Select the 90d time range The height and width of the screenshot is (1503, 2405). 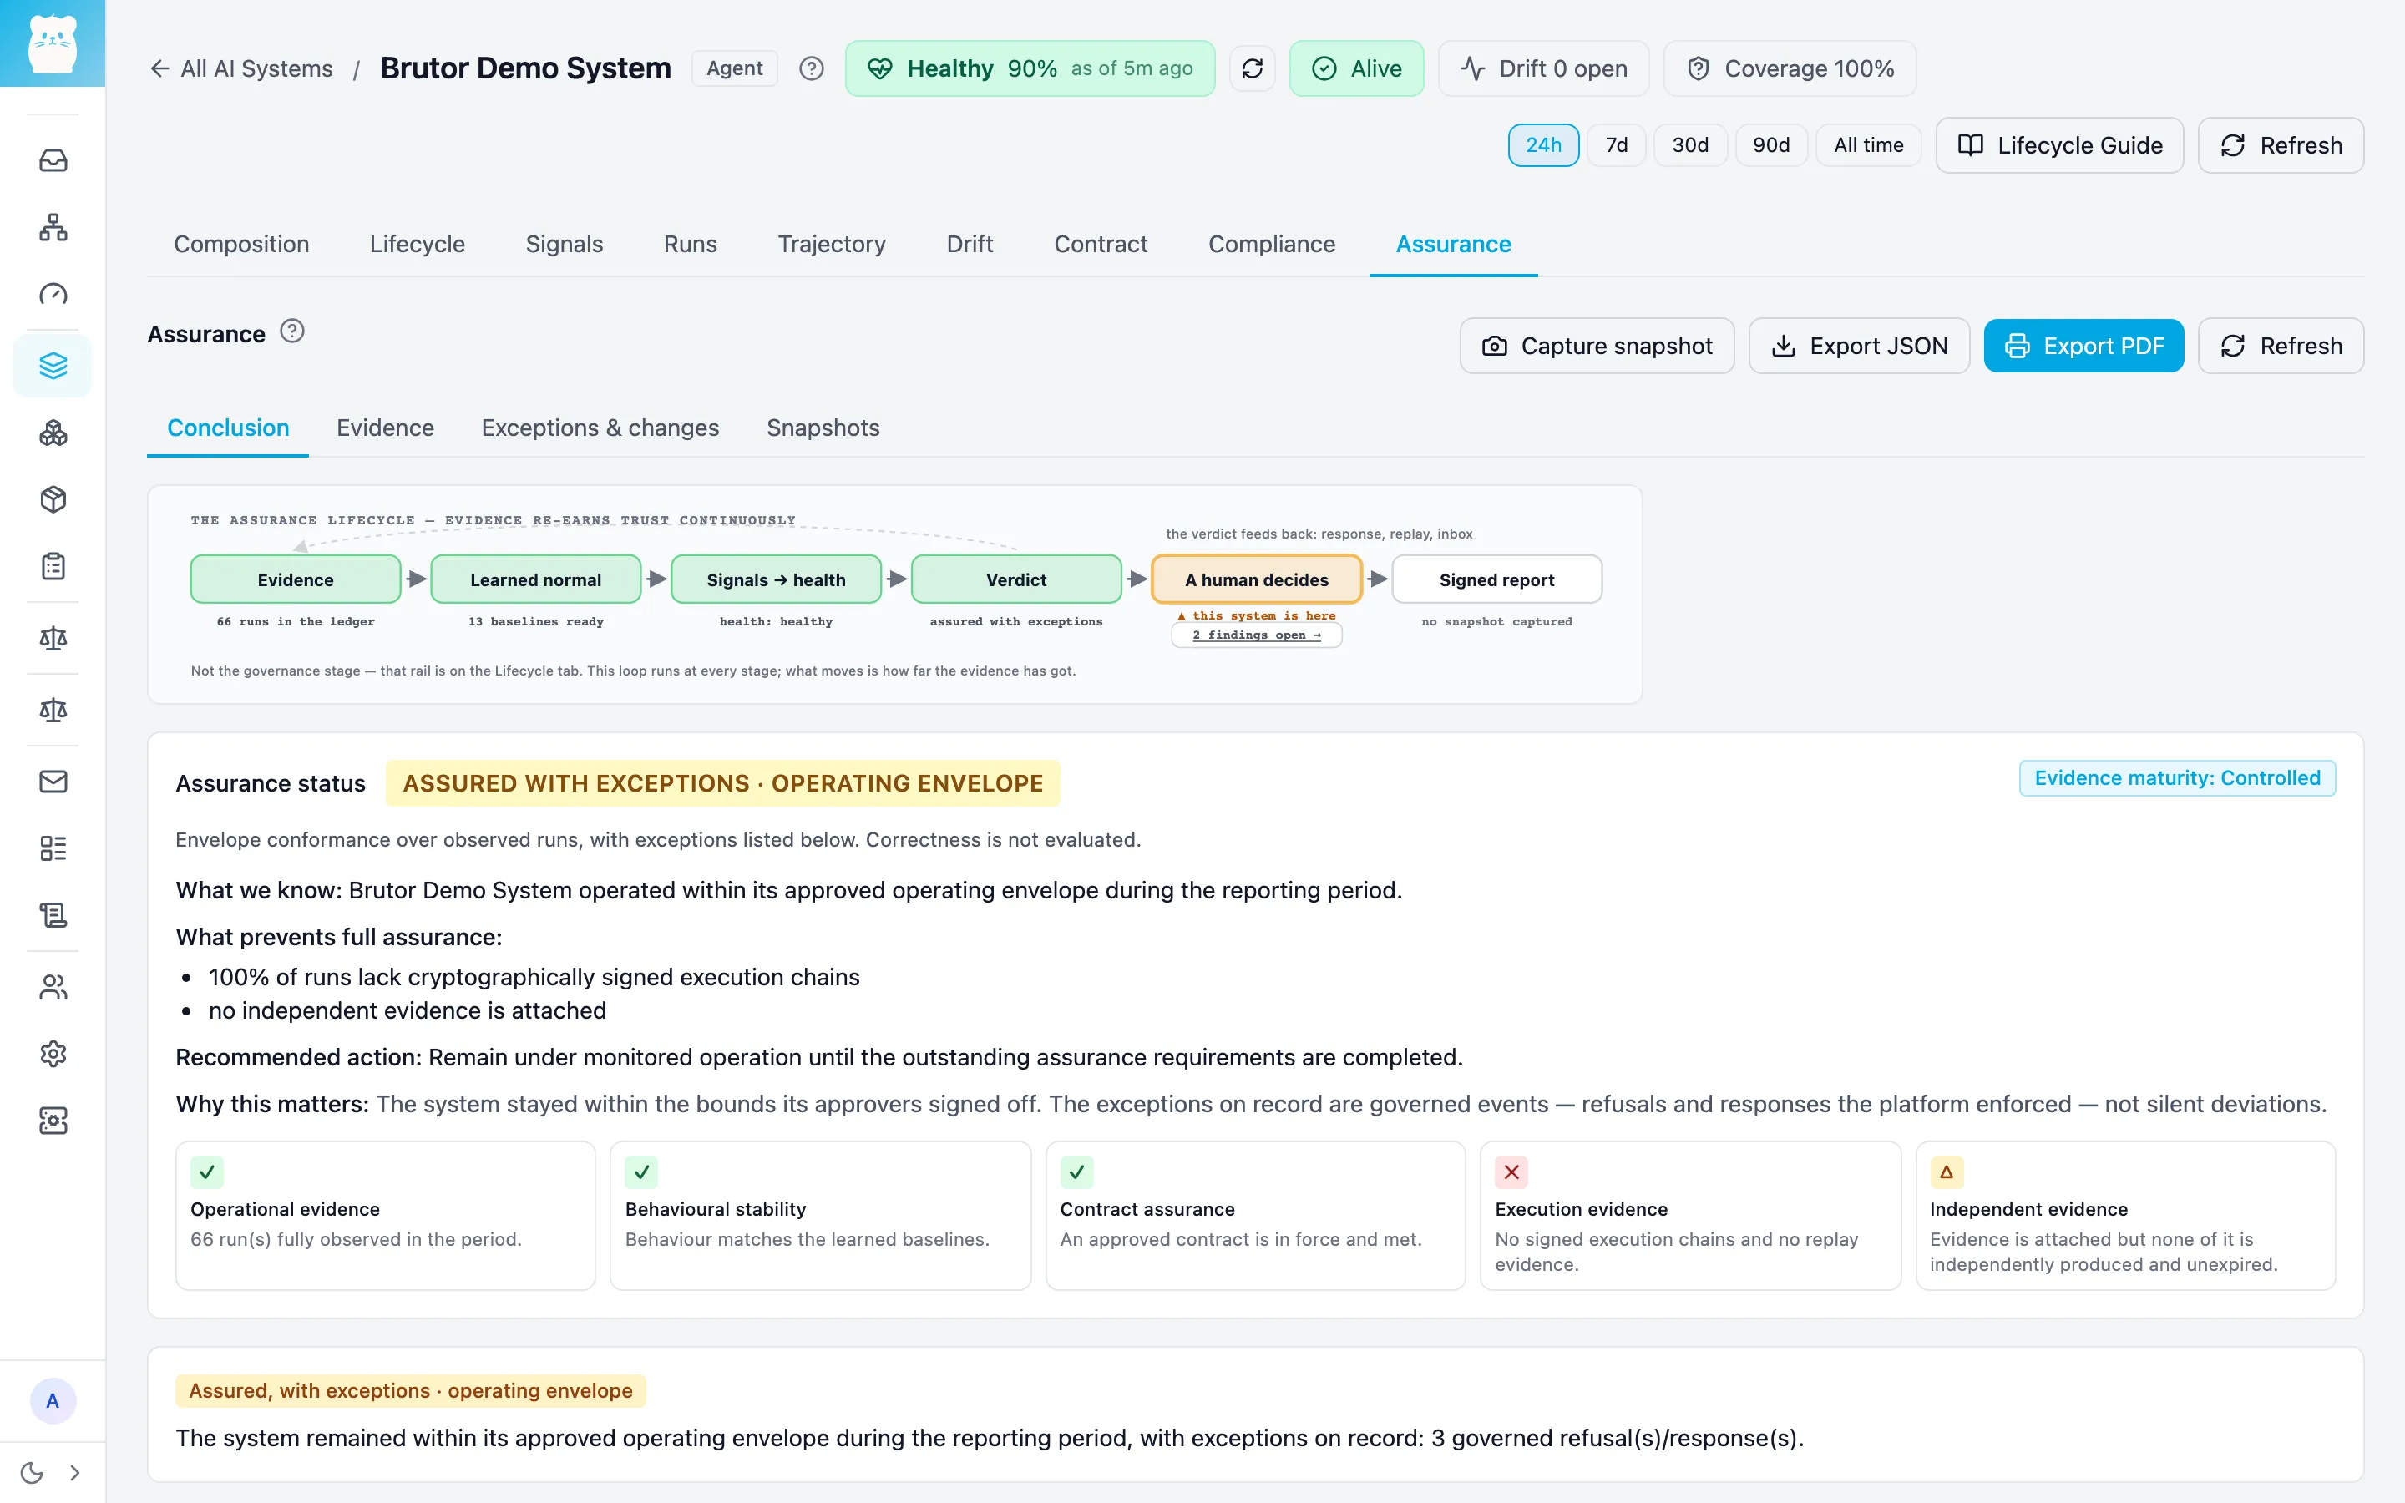(x=1771, y=145)
